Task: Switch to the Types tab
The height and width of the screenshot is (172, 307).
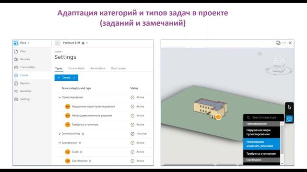Action: 59,68
